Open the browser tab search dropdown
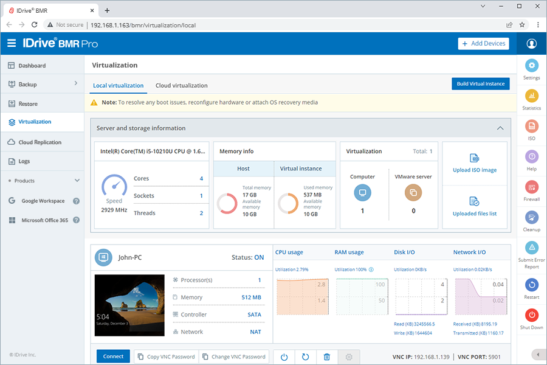The width and height of the screenshot is (547, 365). (x=483, y=6)
